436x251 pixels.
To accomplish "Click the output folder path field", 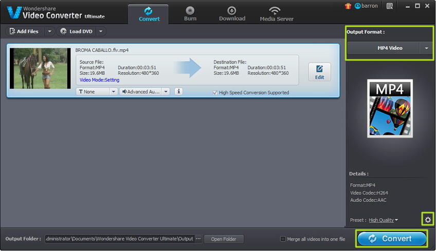I will point(120,239).
